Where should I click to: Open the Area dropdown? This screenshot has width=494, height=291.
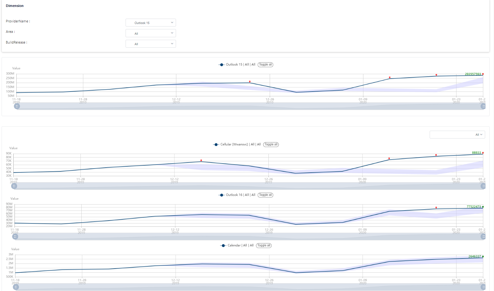(x=151, y=33)
